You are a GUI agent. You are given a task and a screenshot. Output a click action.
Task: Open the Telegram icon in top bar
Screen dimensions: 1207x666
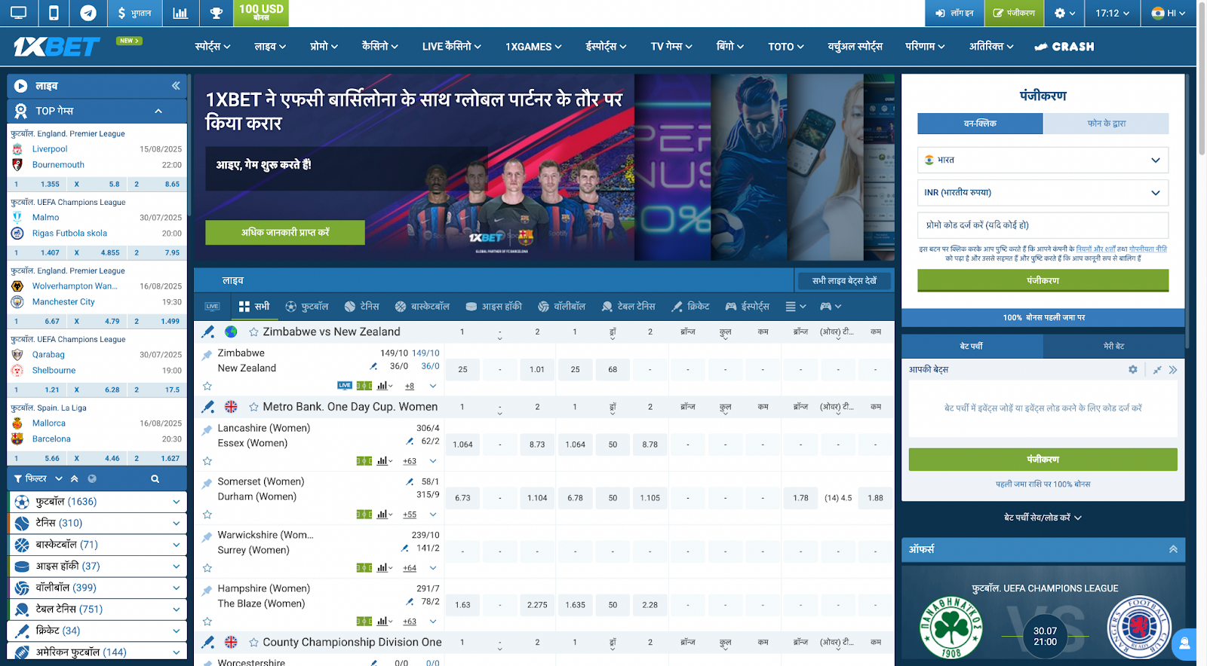click(x=88, y=13)
